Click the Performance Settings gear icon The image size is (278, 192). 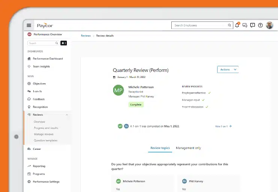(x=29, y=181)
